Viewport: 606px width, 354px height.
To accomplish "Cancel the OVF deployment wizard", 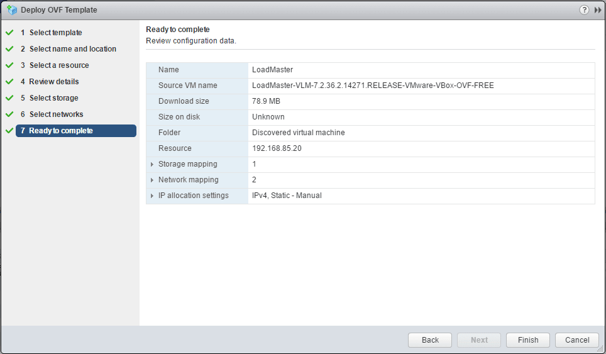I will 577,340.
